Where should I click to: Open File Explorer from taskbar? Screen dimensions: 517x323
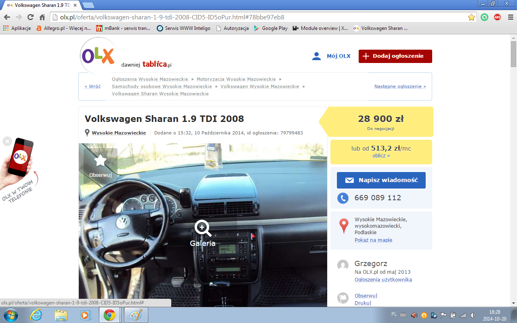pyautogui.click(x=61, y=315)
